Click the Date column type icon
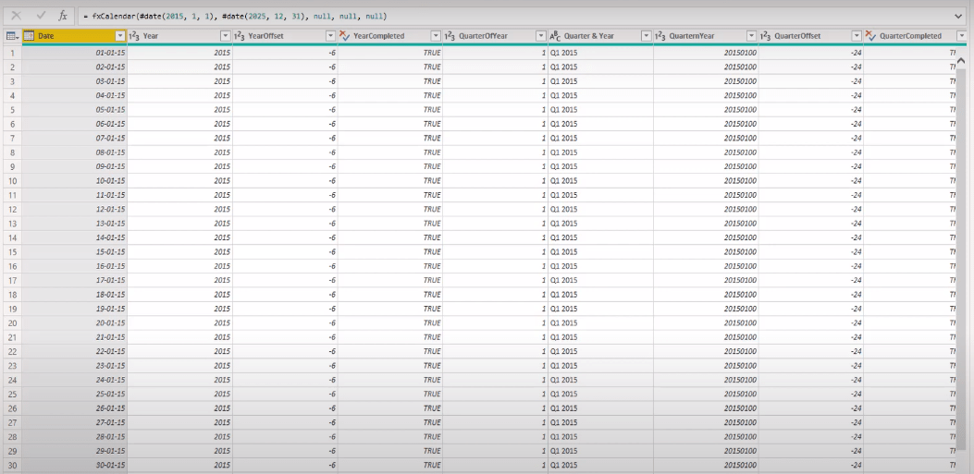Viewport: 974px width, 474px height. [29, 36]
